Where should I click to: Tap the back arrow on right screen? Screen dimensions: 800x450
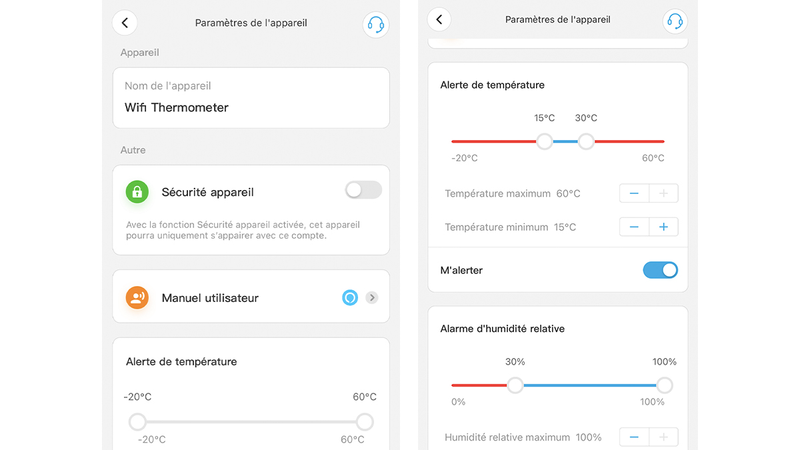pos(439,19)
